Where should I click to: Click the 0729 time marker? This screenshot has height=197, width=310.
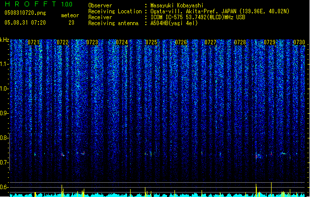(270, 42)
